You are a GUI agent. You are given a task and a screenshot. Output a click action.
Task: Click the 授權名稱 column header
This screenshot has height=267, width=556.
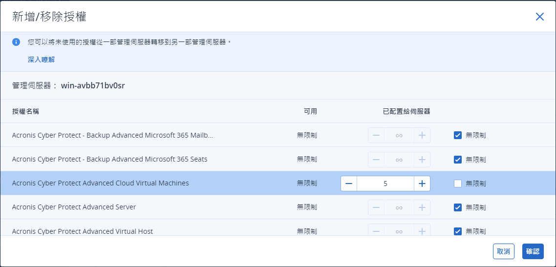point(25,111)
